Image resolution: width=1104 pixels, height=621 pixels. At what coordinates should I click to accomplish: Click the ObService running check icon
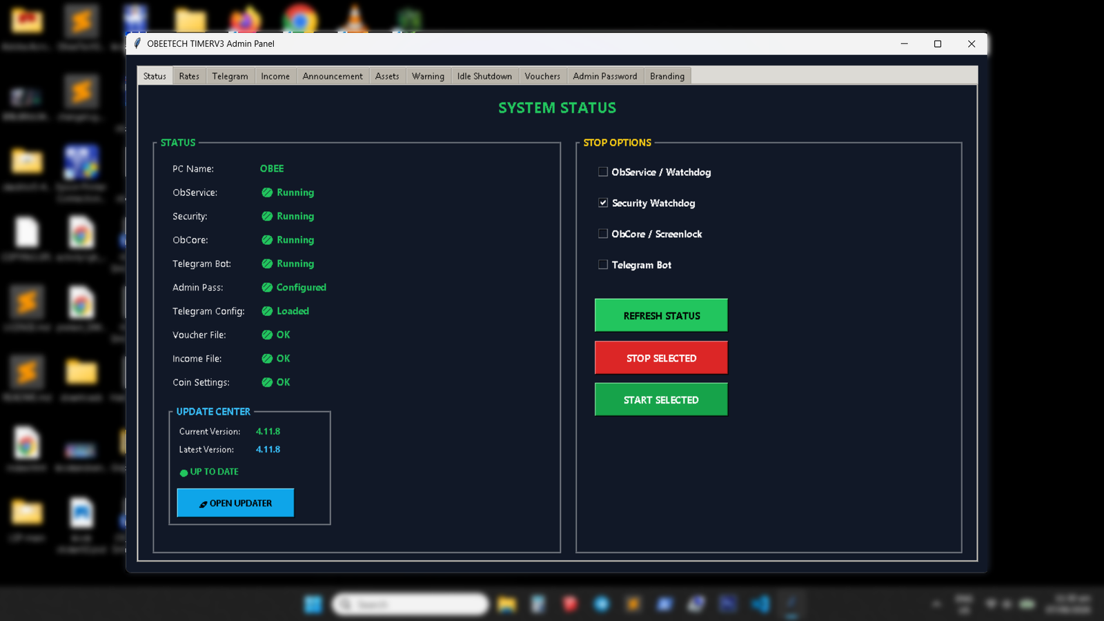tap(267, 193)
